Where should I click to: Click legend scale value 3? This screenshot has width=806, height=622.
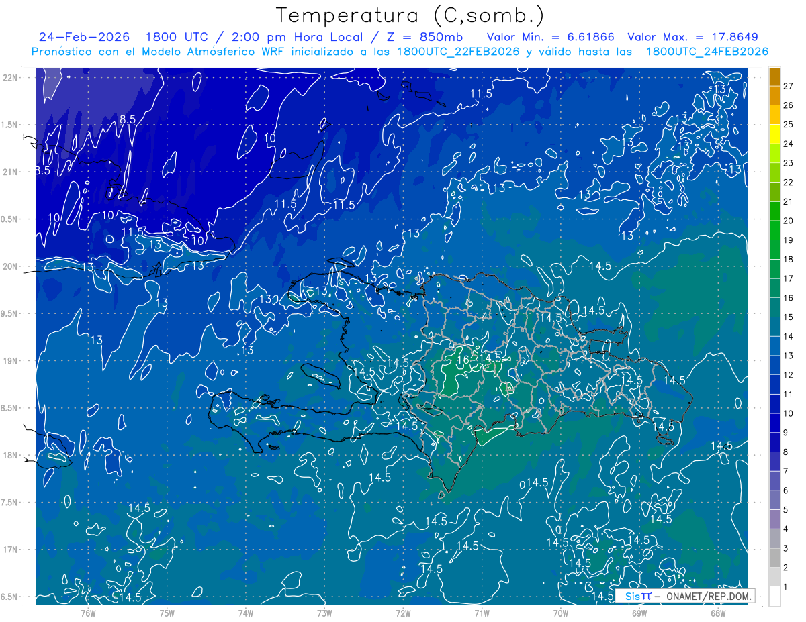(785, 548)
